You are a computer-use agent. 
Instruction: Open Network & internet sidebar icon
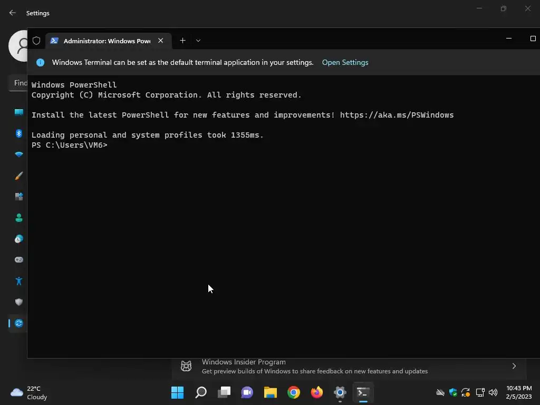pos(18,155)
